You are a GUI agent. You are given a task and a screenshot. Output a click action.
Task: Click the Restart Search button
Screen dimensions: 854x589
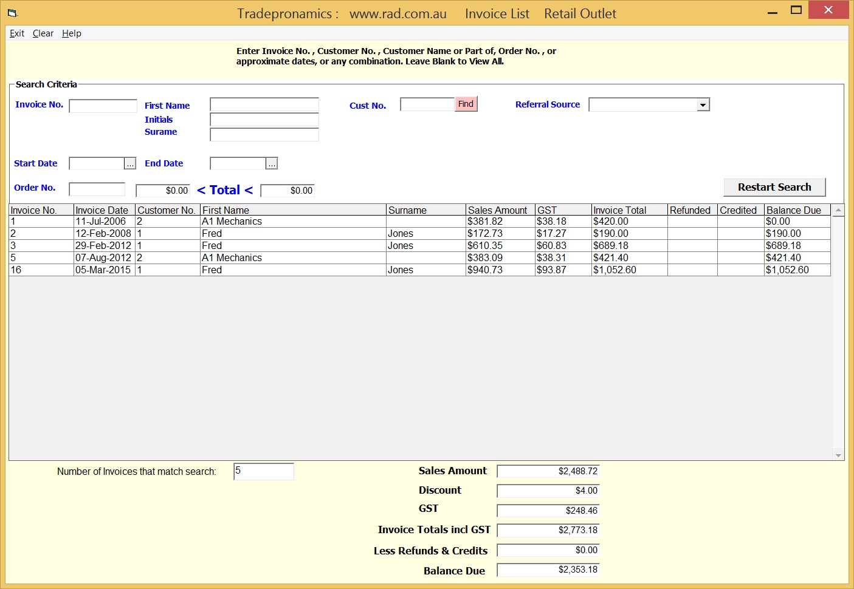[x=774, y=187]
